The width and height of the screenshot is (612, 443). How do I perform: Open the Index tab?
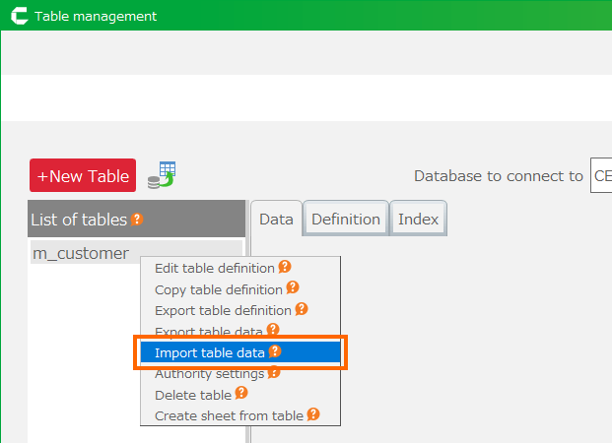pos(418,220)
